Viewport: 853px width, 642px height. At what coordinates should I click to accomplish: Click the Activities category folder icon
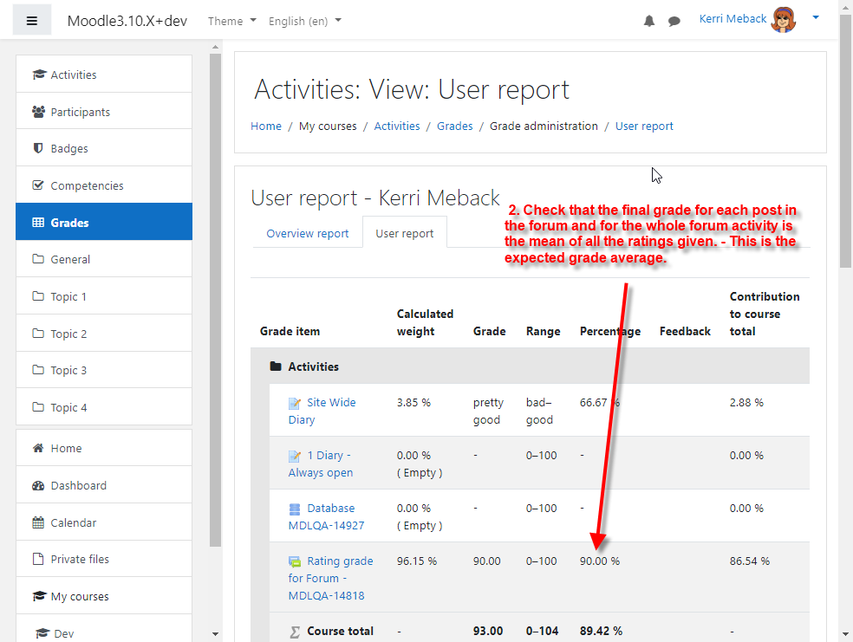276,366
